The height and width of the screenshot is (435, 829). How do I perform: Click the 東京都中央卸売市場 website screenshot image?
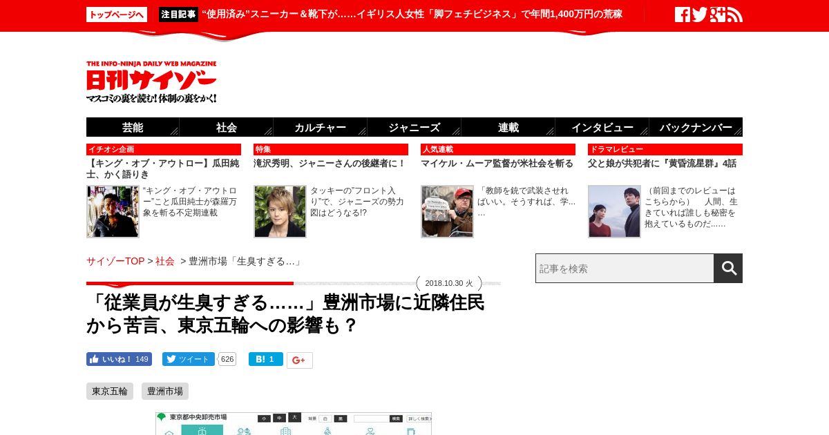coord(294,423)
